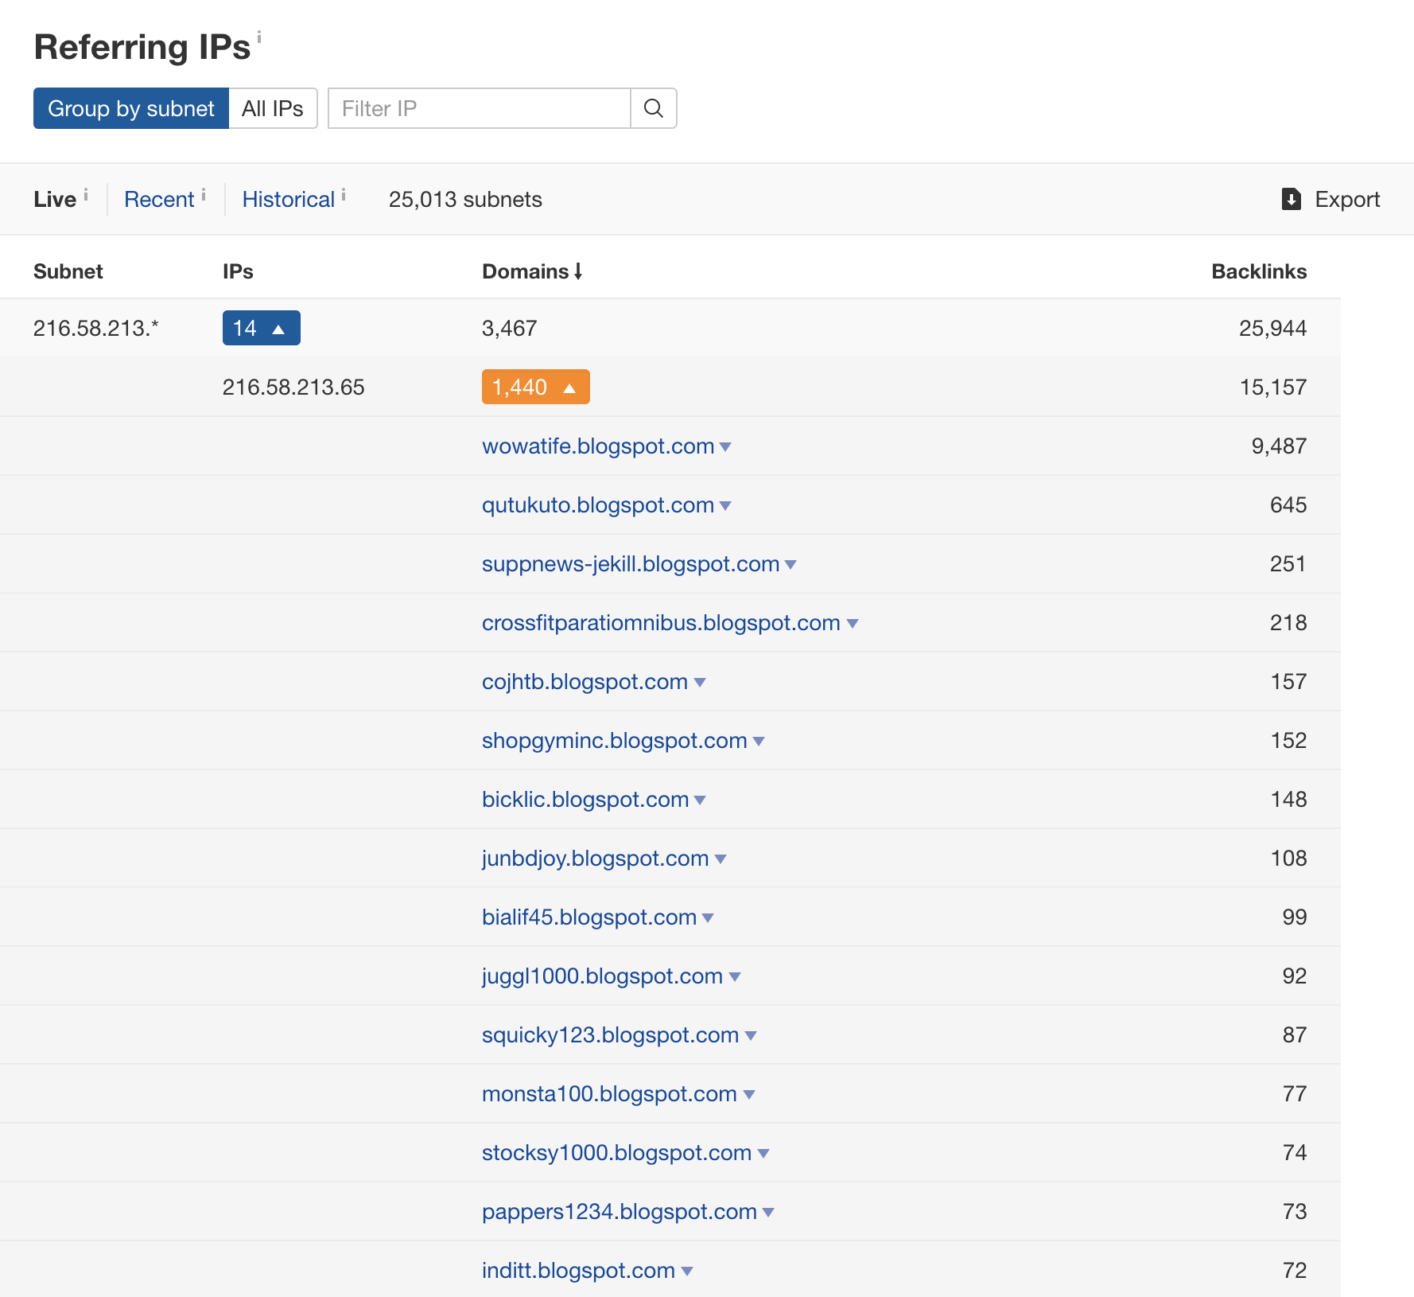1414x1297 pixels.
Task: Open the suppnews-jekill.blogspot.com link
Action: tap(630, 563)
